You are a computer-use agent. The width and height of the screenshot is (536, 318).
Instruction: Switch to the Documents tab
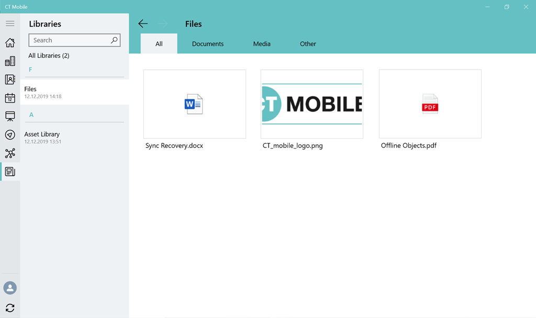(x=208, y=44)
